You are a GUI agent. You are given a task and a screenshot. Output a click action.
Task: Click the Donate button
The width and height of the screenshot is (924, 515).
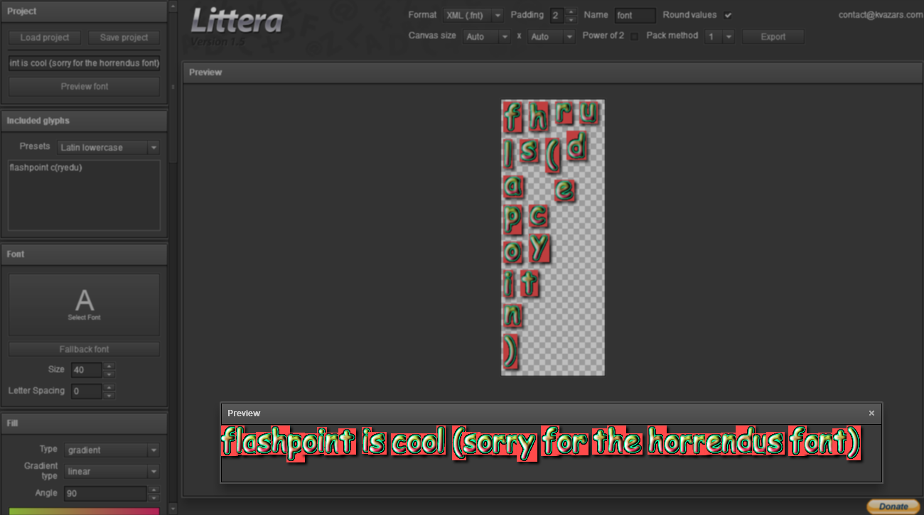tap(893, 506)
